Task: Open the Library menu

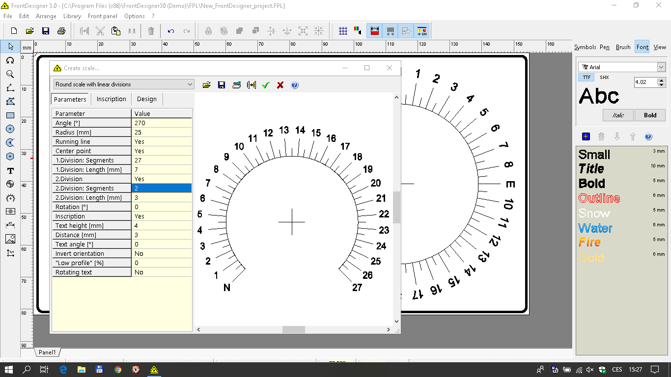Action: click(72, 16)
